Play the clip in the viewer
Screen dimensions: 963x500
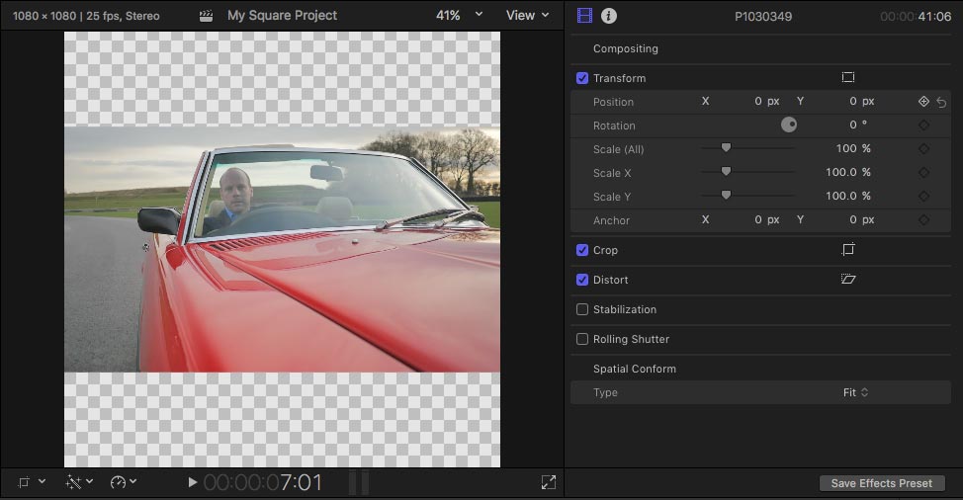pos(192,482)
